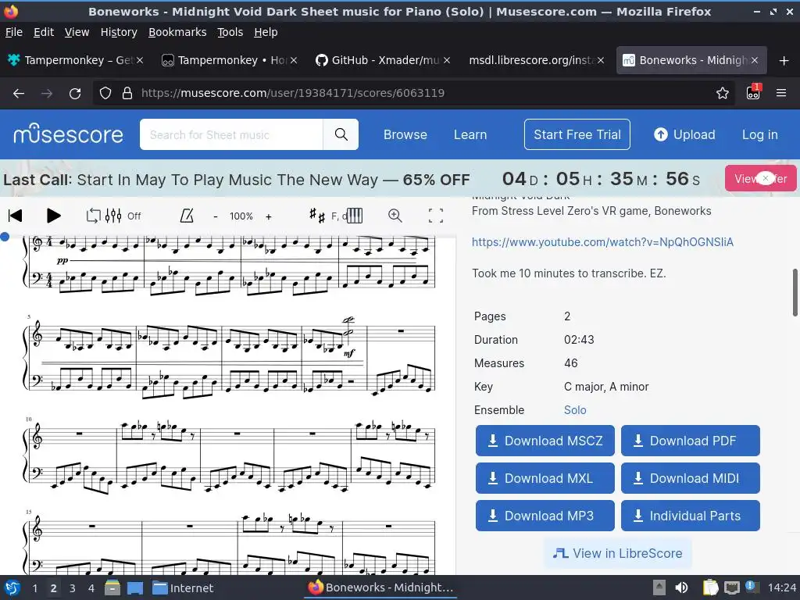Click the Solo ensemble link
The image size is (800, 600).
pyautogui.click(x=575, y=410)
